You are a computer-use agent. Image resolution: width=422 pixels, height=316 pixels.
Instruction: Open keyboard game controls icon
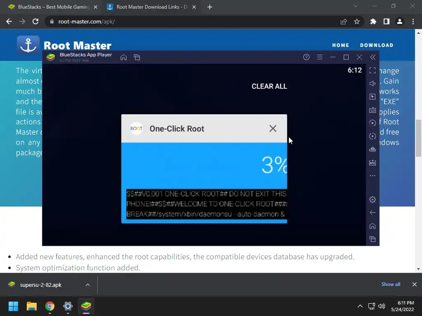tap(373, 110)
